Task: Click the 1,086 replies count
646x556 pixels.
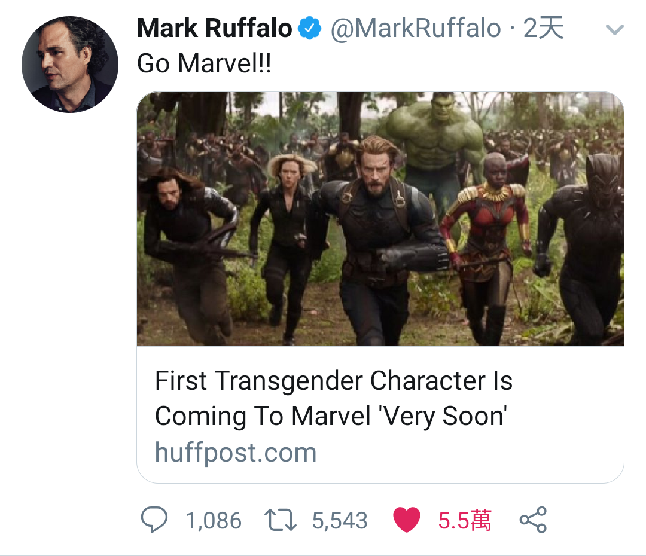Action: pyautogui.click(x=214, y=520)
